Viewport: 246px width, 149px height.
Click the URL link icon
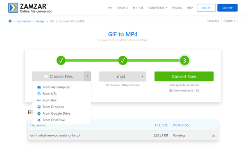[x=39, y=94]
